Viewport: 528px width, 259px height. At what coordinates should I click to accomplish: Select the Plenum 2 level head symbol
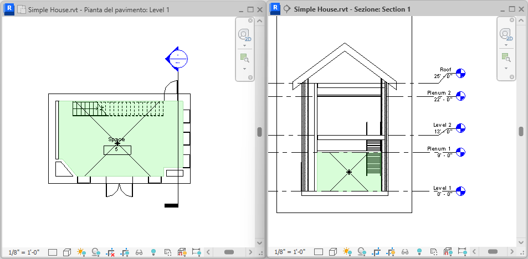(460, 96)
